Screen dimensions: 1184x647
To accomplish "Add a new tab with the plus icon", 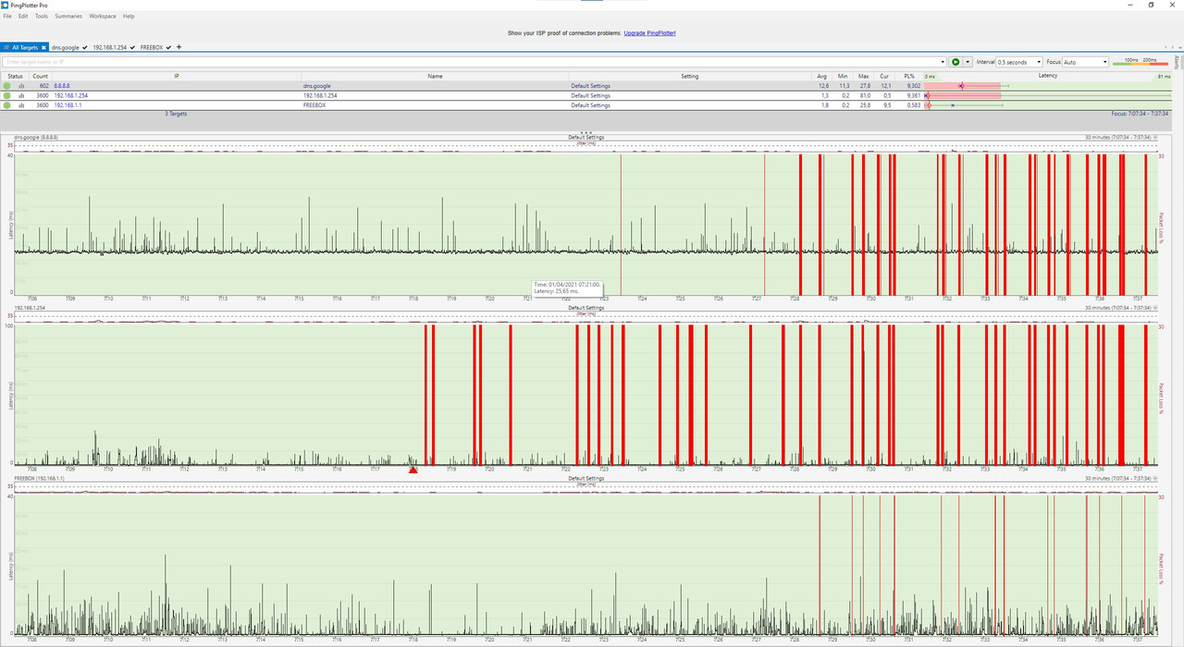I will tap(179, 47).
